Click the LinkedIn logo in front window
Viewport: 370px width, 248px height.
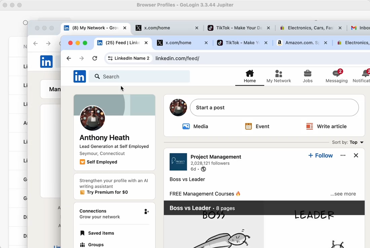point(79,76)
